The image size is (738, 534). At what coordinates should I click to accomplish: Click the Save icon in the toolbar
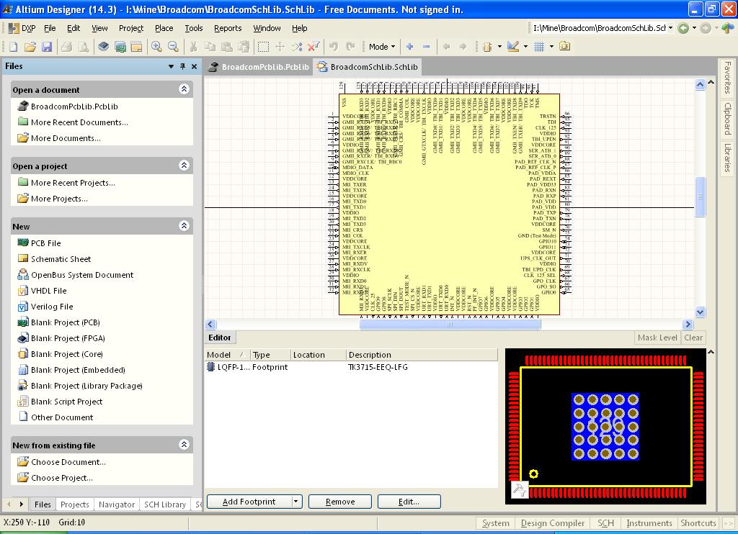[47, 47]
